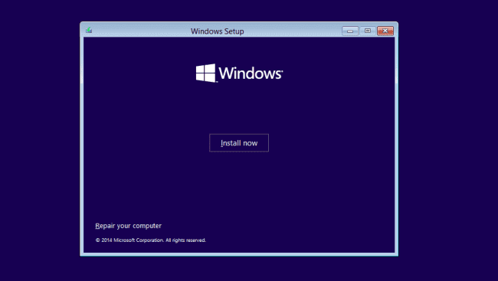
Task: Maximize the Windows Setup window
Action: tap(368, 31)
